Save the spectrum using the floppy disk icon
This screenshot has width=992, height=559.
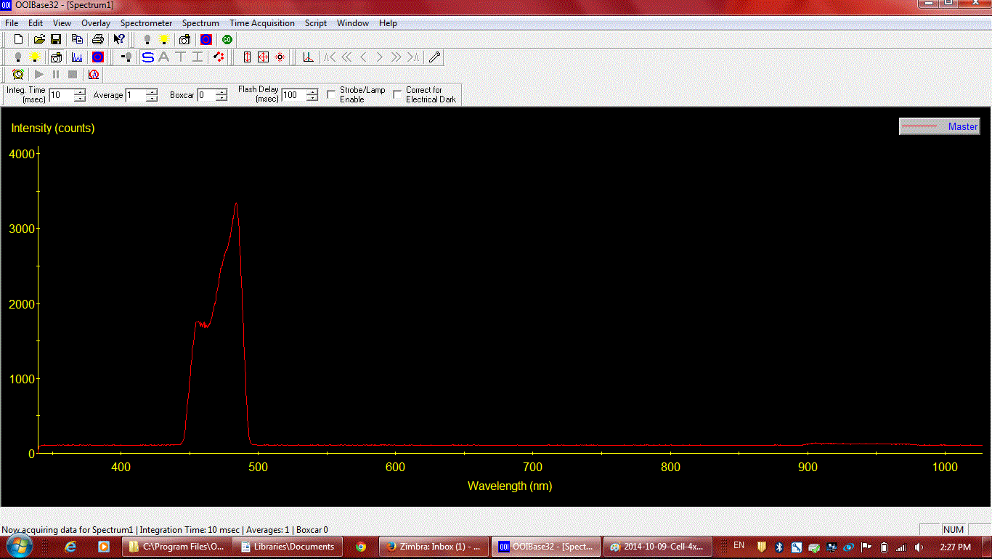tap(55, 39)
